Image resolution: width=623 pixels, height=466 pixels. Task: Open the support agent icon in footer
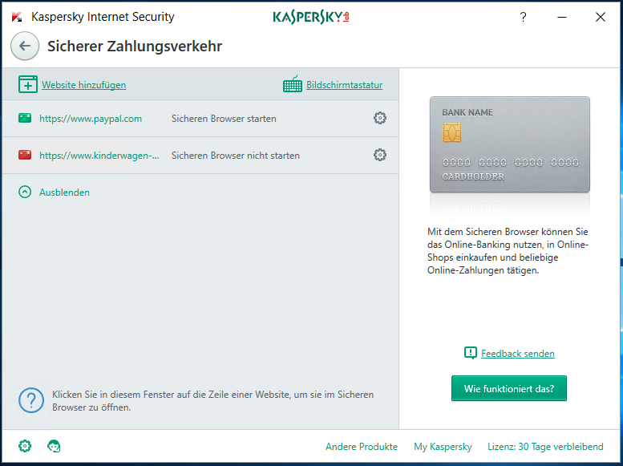[54, 446]
